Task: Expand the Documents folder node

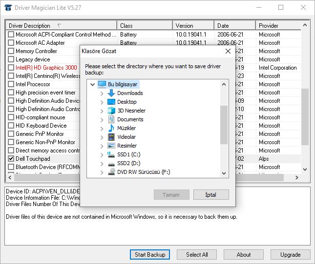Action: pyautogui.click(x=102, y=120)
